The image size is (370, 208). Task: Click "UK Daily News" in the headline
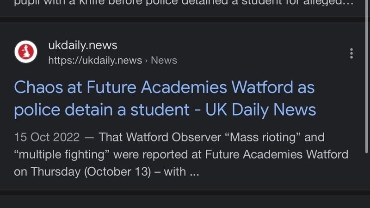[261, 110]
